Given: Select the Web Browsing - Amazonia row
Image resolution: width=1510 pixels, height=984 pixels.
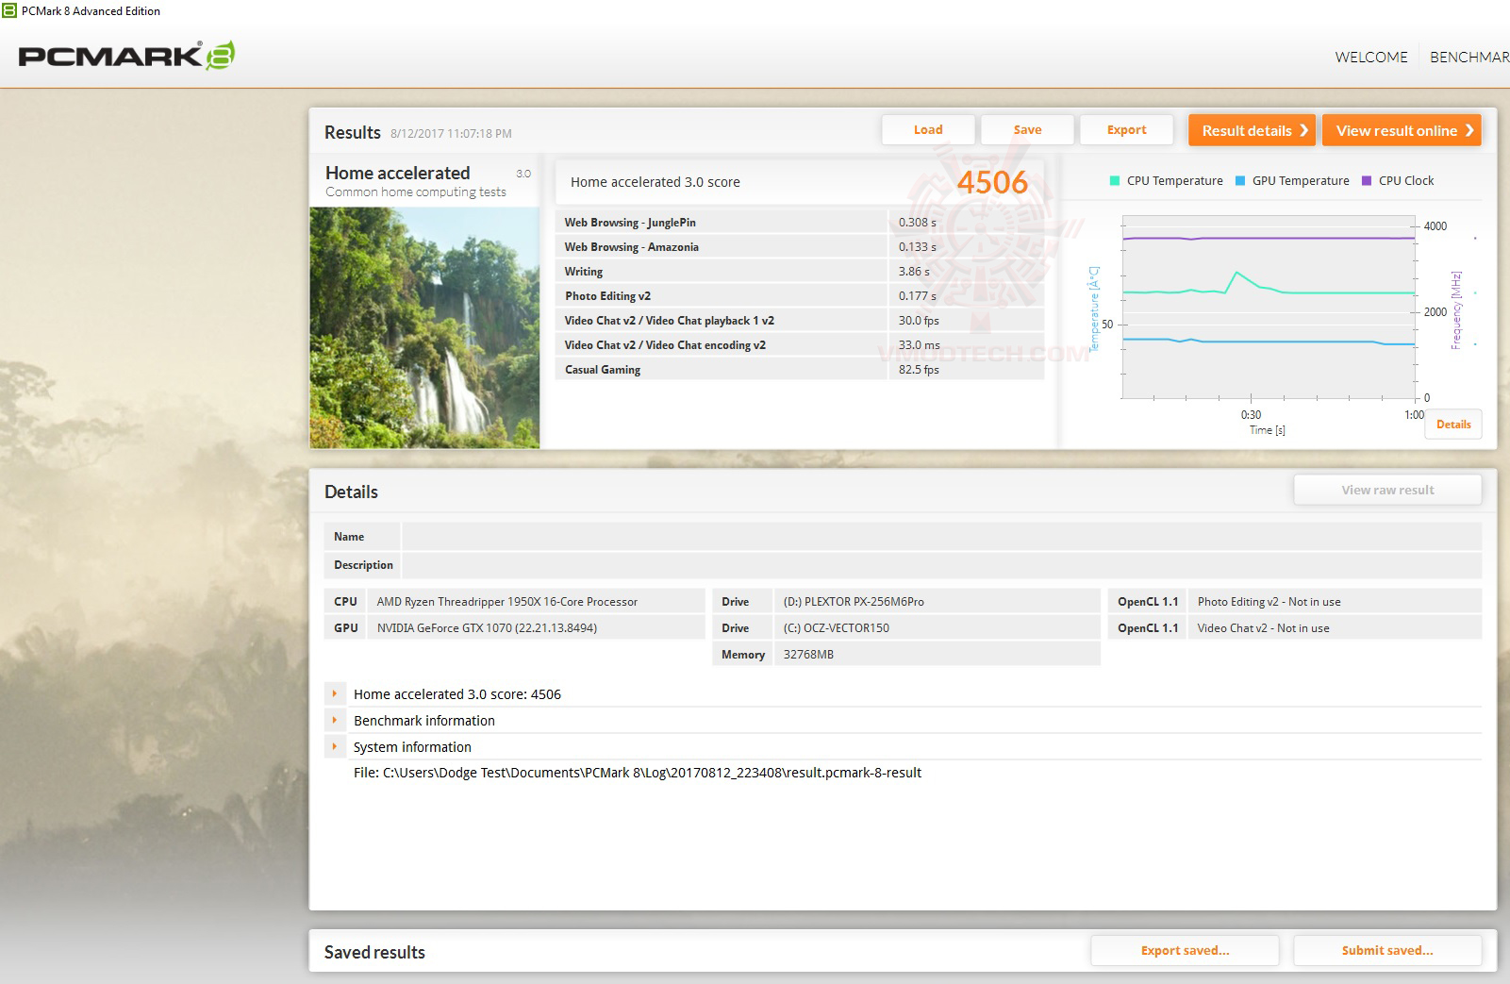Looking at the screenshot, I should click(800, 247).
